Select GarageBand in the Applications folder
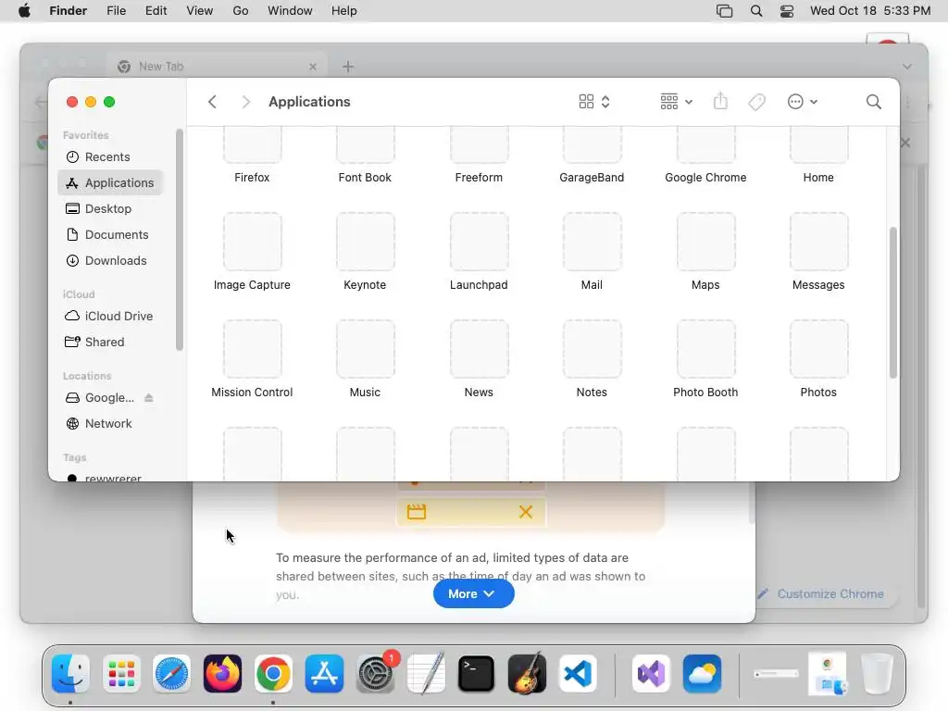The height and width of the screenshot is (711, 948). click(x=592, y=145)
